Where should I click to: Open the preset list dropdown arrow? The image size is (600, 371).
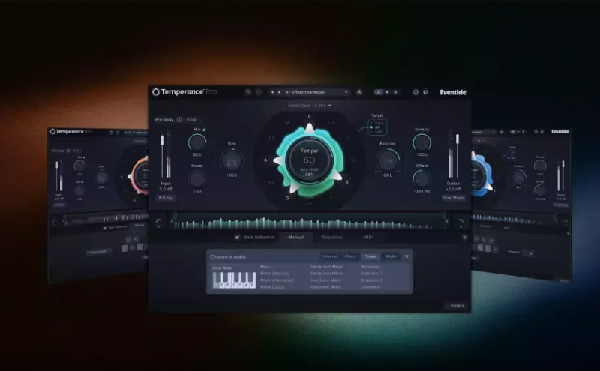point(346,92)
